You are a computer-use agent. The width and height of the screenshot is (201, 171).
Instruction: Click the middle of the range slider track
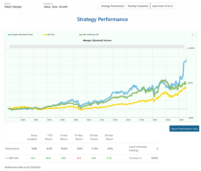(97, 46)
